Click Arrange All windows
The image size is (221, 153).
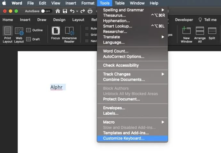(200, 34)
